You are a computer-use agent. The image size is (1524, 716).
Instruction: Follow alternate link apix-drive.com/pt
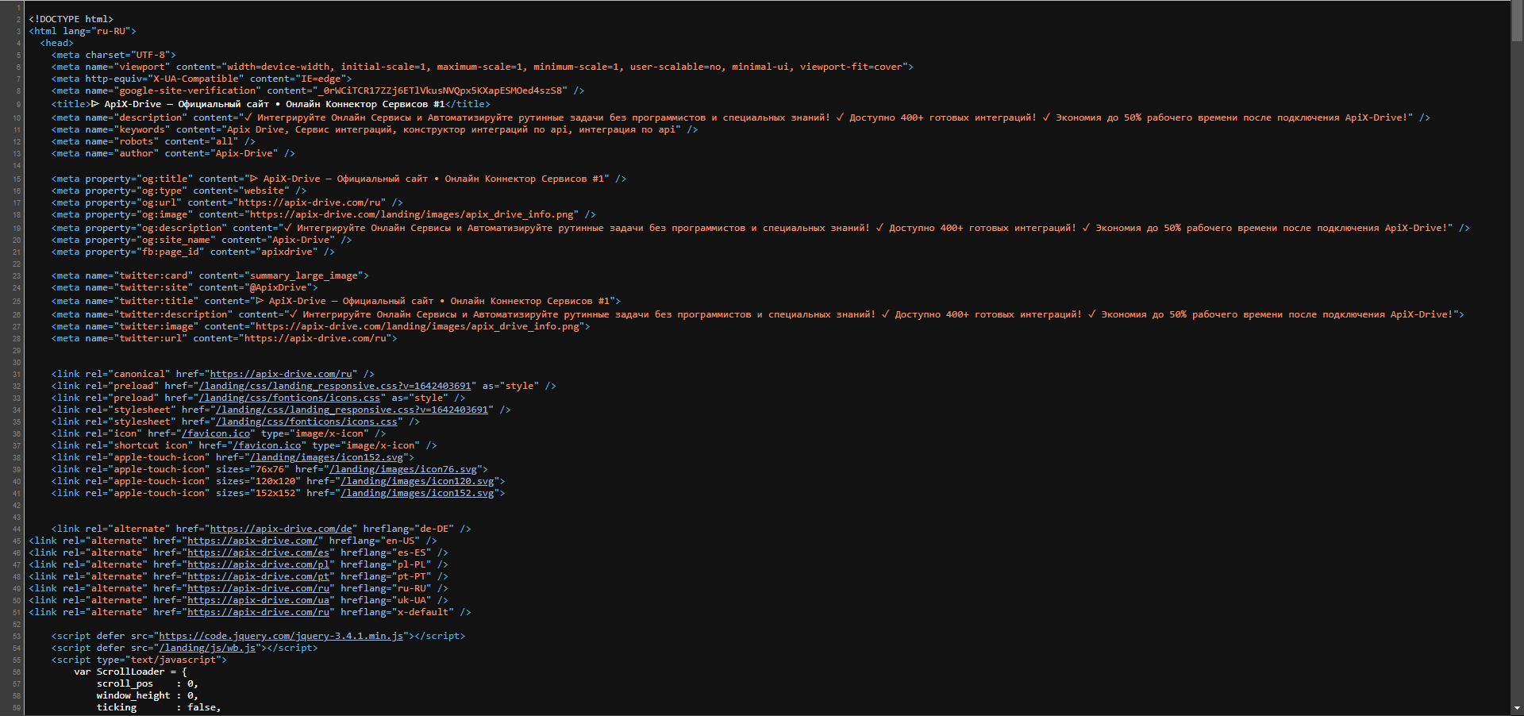pyautogui.click(x=258, y=576)
